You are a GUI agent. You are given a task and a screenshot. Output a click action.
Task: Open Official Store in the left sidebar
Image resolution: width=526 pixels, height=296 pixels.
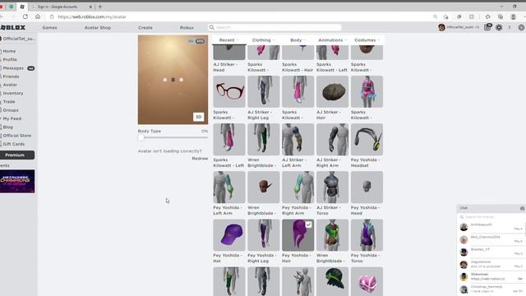pos(16,136)
